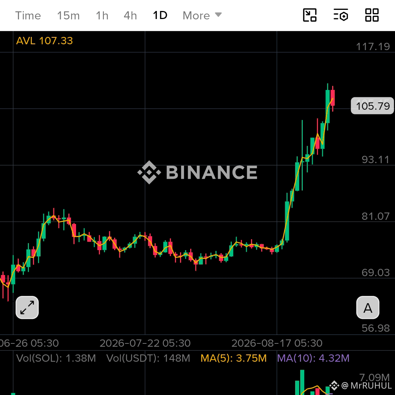Select the Time chart interval
395x395 pixels.
tap(28, 16)
